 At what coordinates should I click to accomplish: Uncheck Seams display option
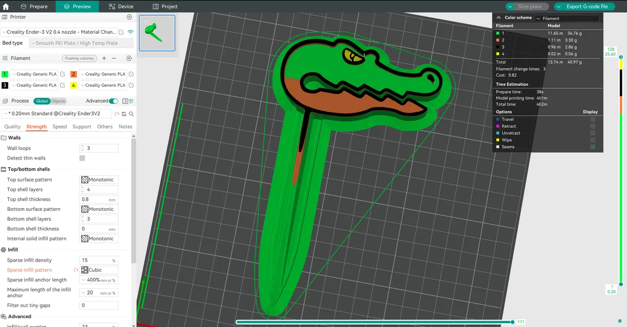[x=592, y=146]
